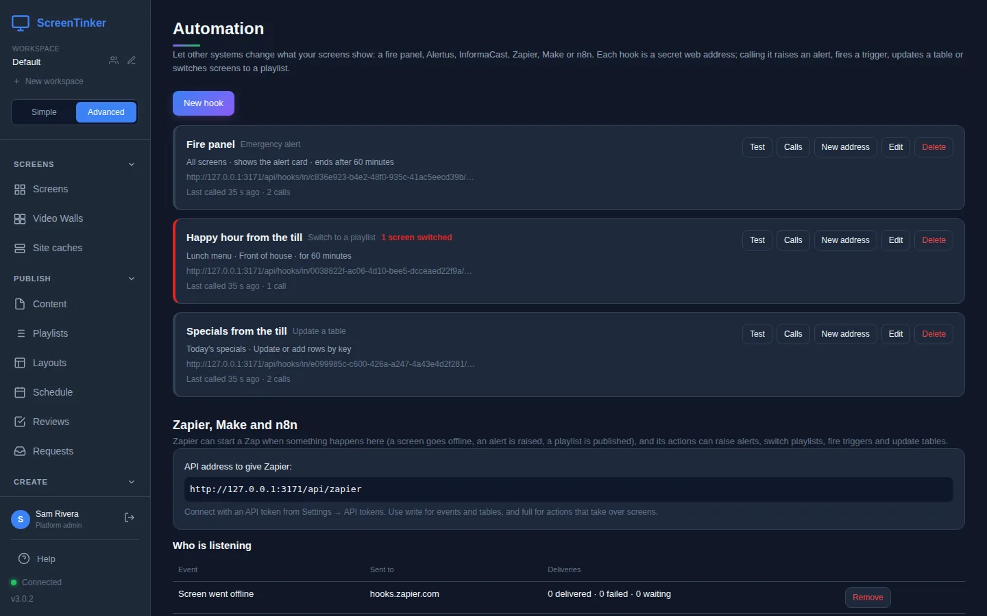Screen dimensions: 987x616
Task: Collapse the SCREENS sidebar section
Action: 132,164
